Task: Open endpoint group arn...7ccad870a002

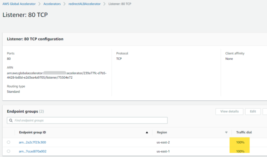Action: (x=32, y=151)
